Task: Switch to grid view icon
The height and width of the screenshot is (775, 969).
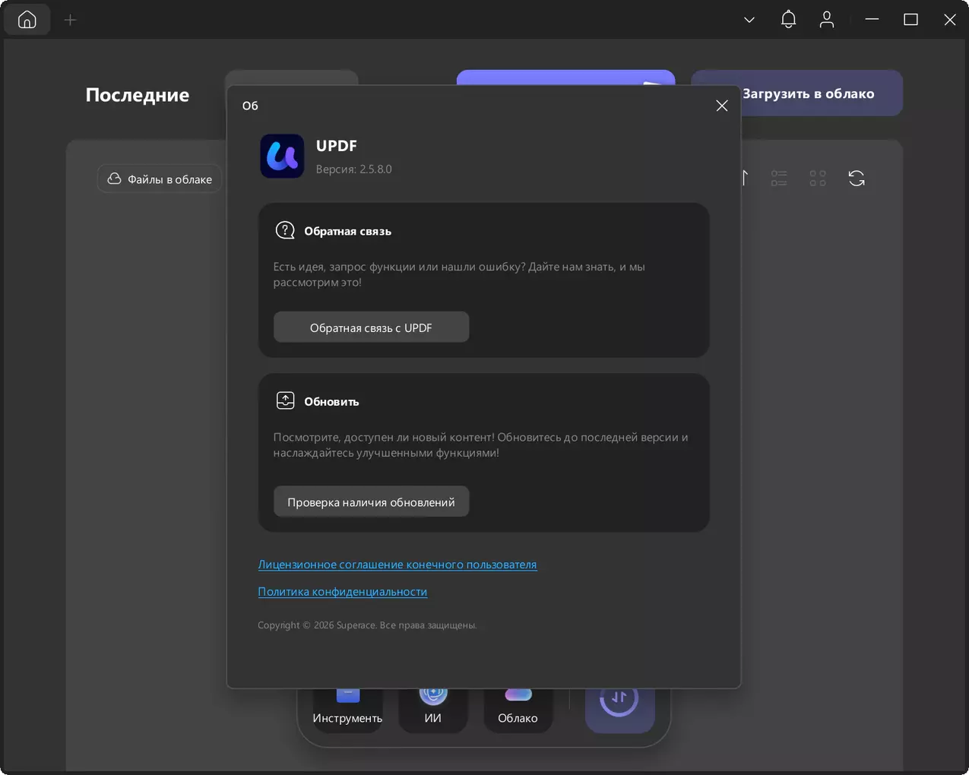Action: [818, 179]
